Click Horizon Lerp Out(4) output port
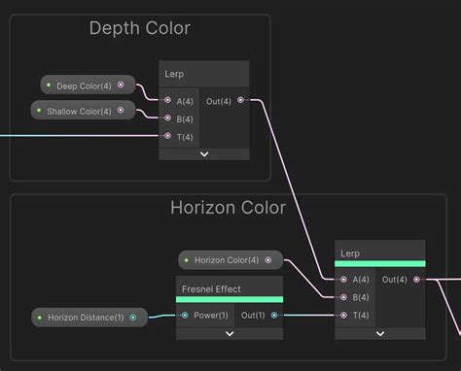The width and height of the screenshot is (461, 371). pyautogui.click(x=416, y=279)
